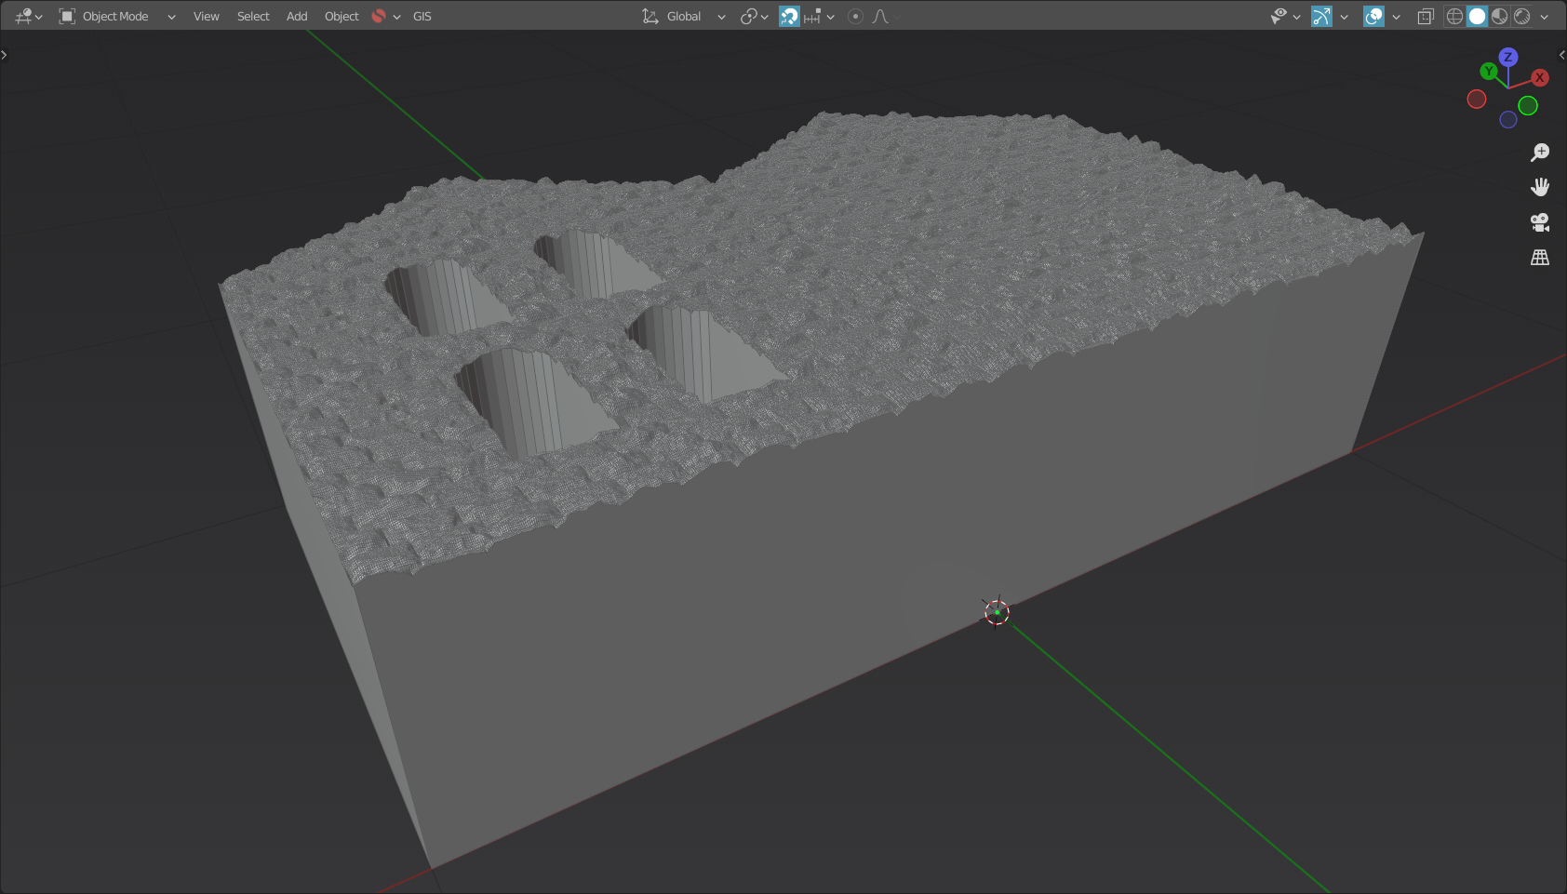Open the editor type selector
Image resolution: width=1567 pixels, height=894 pixels.
28,16
